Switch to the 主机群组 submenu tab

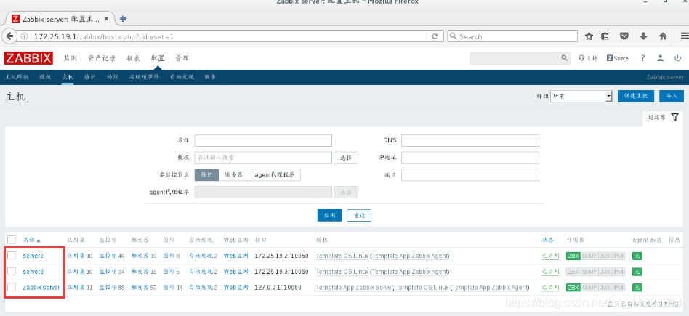point(17,77)
